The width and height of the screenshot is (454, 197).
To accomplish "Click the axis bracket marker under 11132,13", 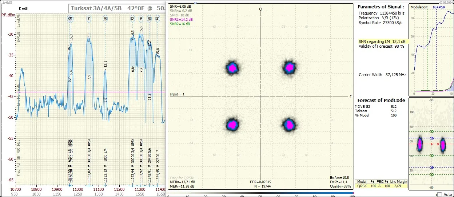I will pyautogui.click(x=105, y=185).
